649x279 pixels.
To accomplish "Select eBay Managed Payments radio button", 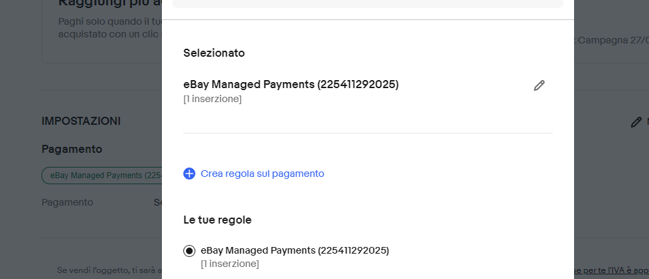I will (189, 251).
